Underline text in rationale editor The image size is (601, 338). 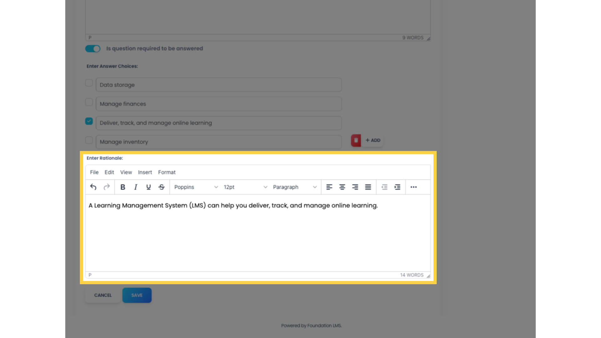[x=148, y=187]
